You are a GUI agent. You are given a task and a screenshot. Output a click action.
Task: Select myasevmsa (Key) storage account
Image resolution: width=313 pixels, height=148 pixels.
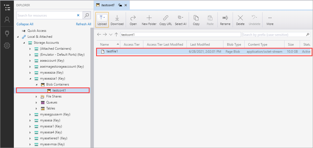(52, 144)
